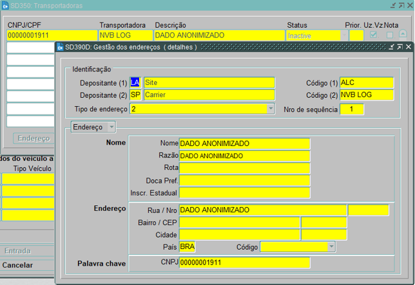415x285 pixels.
Task: Click the País field showing BRA
Action: (188, 246)
